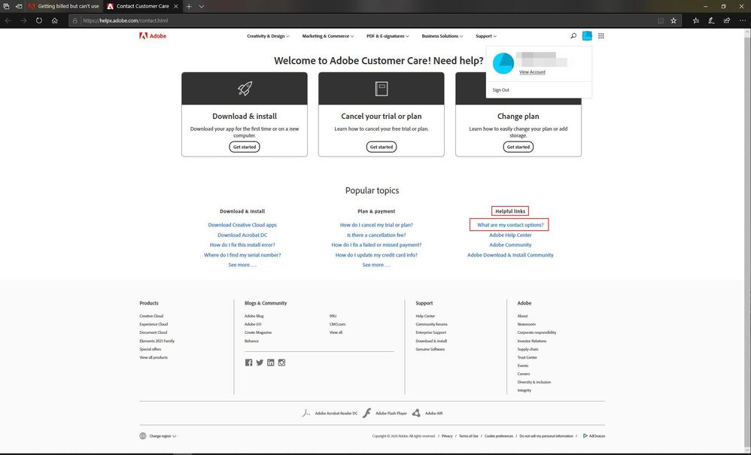Click the Adobe Flash Player icon
The height and width of the screenshot is (455, 751).
pos(367,413)
